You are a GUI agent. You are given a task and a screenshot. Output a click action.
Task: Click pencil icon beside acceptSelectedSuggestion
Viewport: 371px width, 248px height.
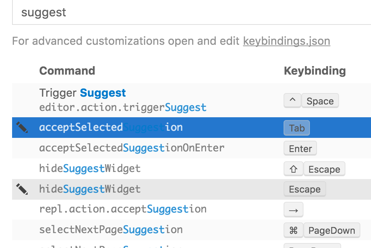tap(22, 128)
